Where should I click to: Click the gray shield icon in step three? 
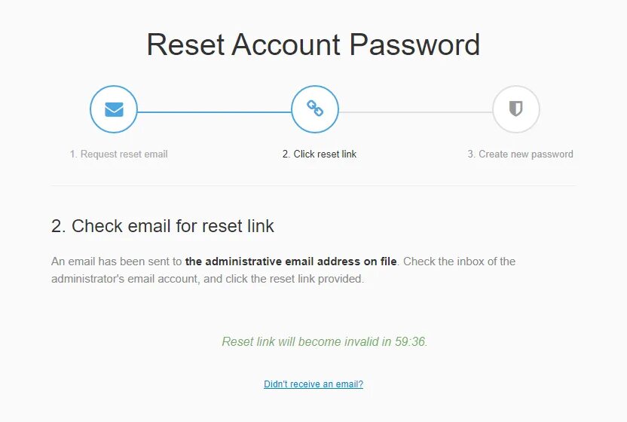515,109
